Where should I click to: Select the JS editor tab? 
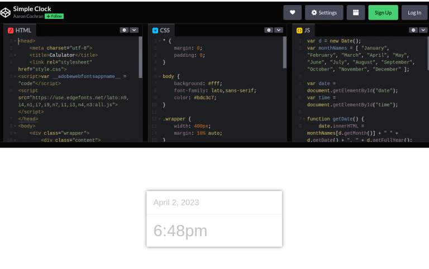pos(303,30)
